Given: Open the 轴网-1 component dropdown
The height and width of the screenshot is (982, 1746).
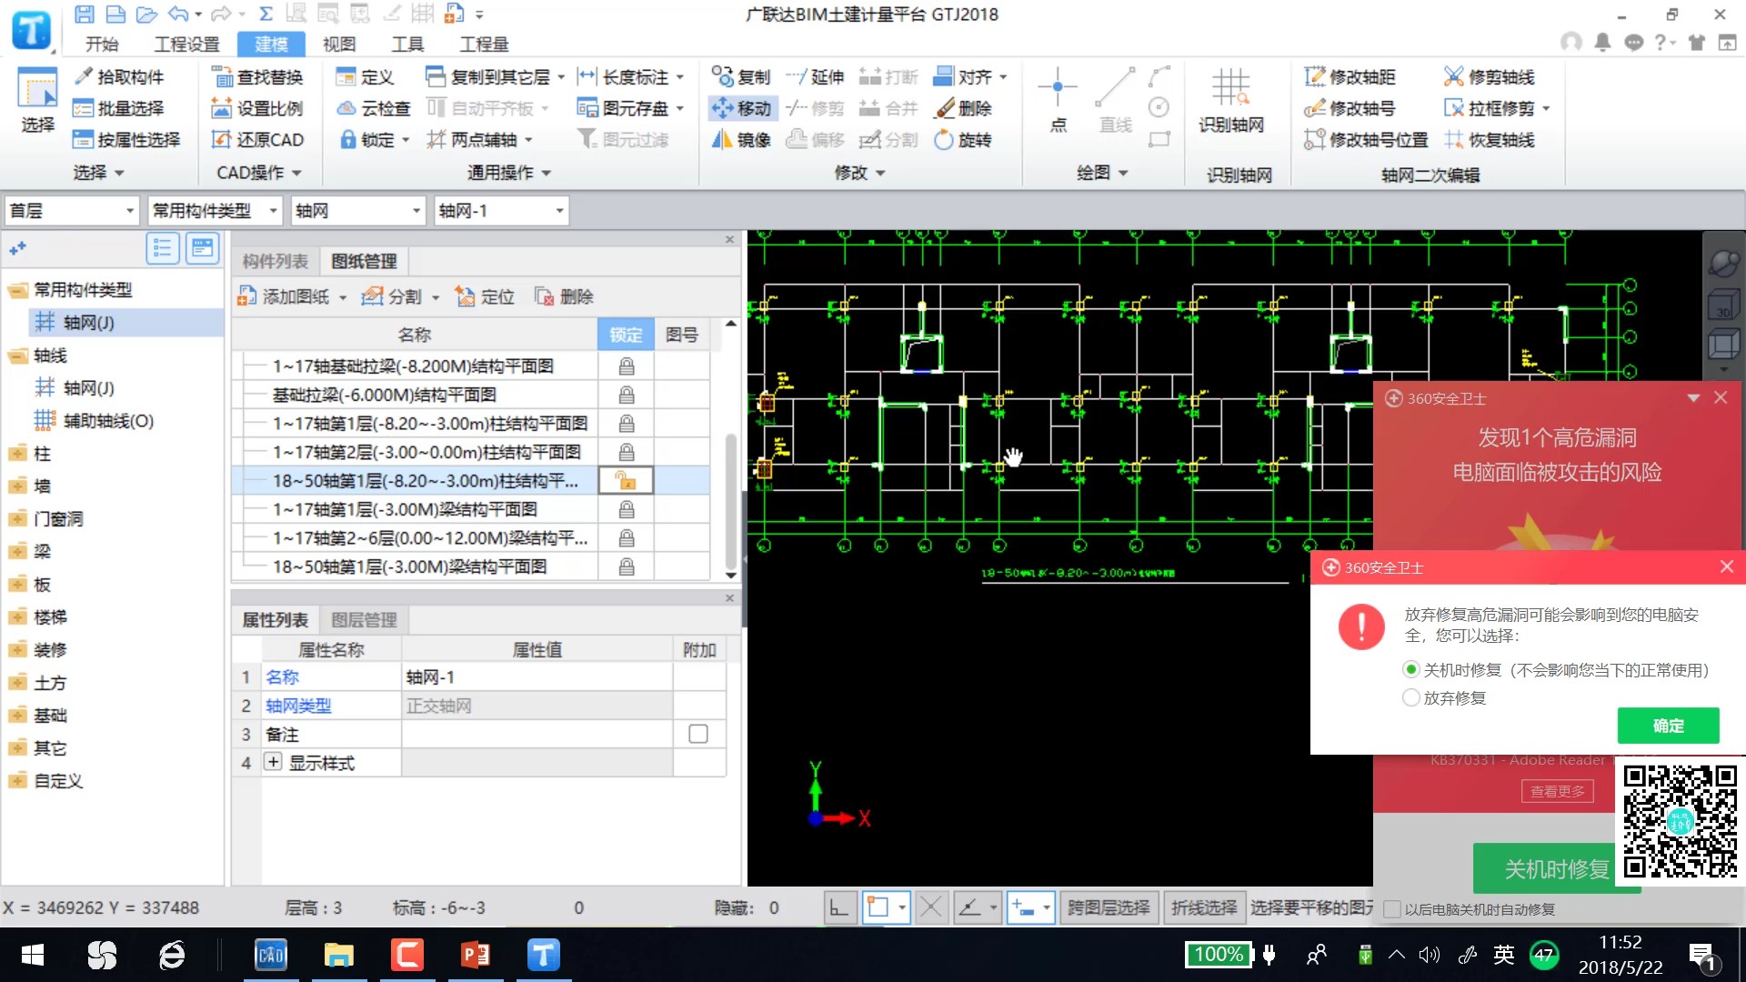Looking at the screenshot, I should [559, 211].
